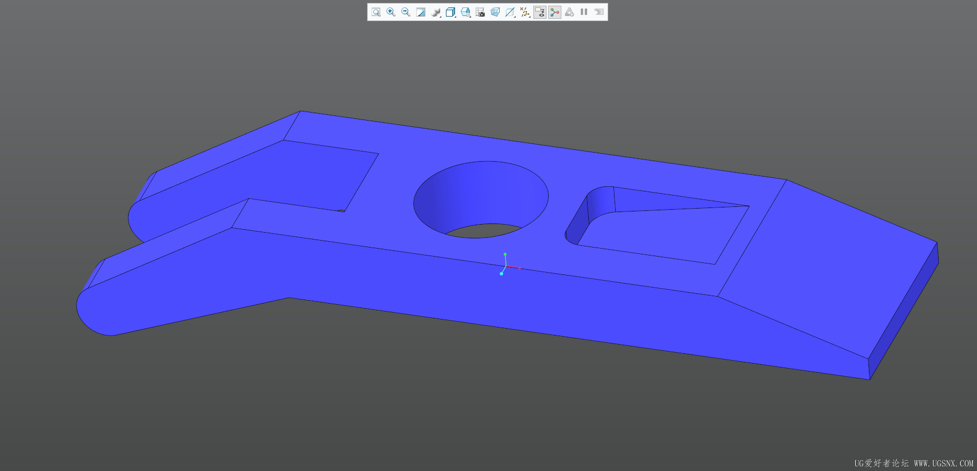Open the View Manager icon with camera
Viewport: 977px width, 471px height.
(x=480, y=12)
